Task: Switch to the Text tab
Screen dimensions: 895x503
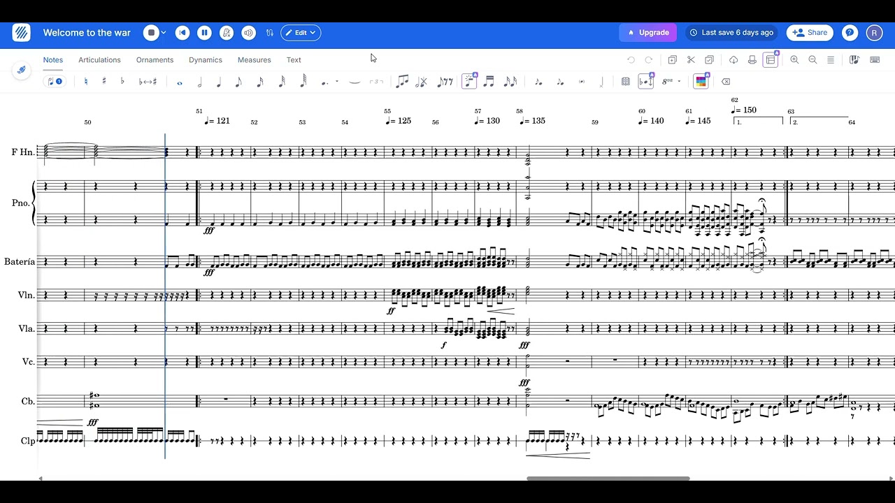Action: 294,60
